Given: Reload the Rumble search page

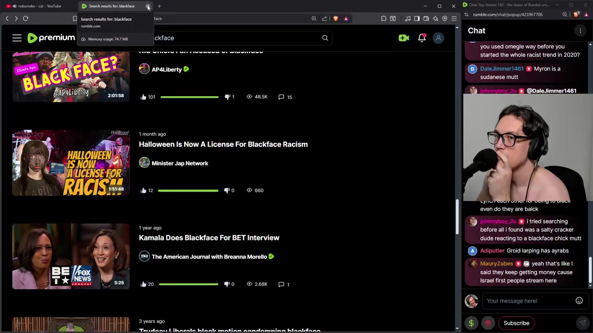Looking at the screenshot, I should (x=25, y=18).
